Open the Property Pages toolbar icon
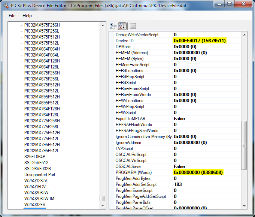The image size is (255, 217). [133, 26]
